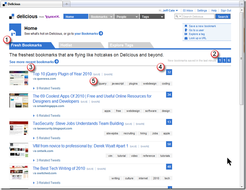
Task: Click the save count 34 badge
Action: [169, 94]
